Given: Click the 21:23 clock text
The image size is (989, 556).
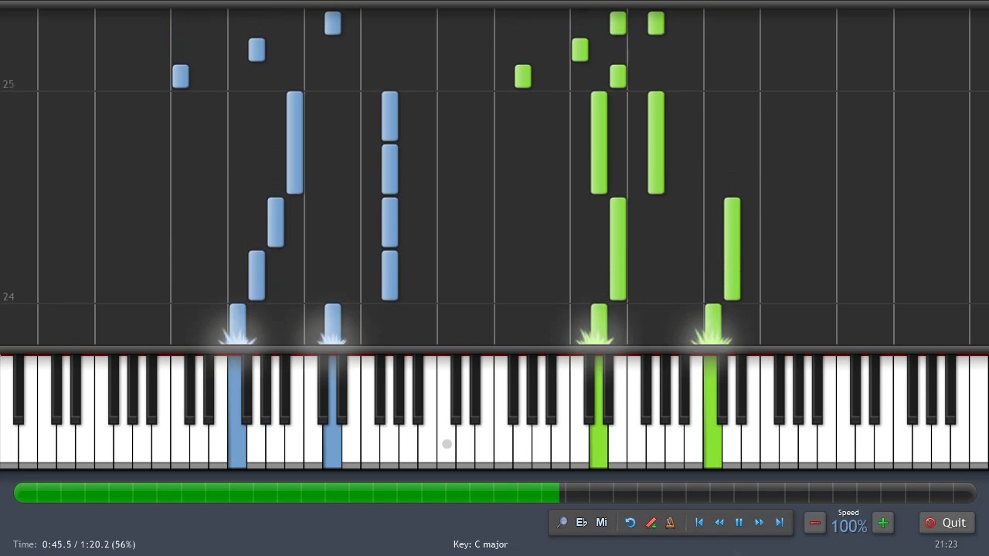Looking at the screenshot, I should (x=946, y=544).
